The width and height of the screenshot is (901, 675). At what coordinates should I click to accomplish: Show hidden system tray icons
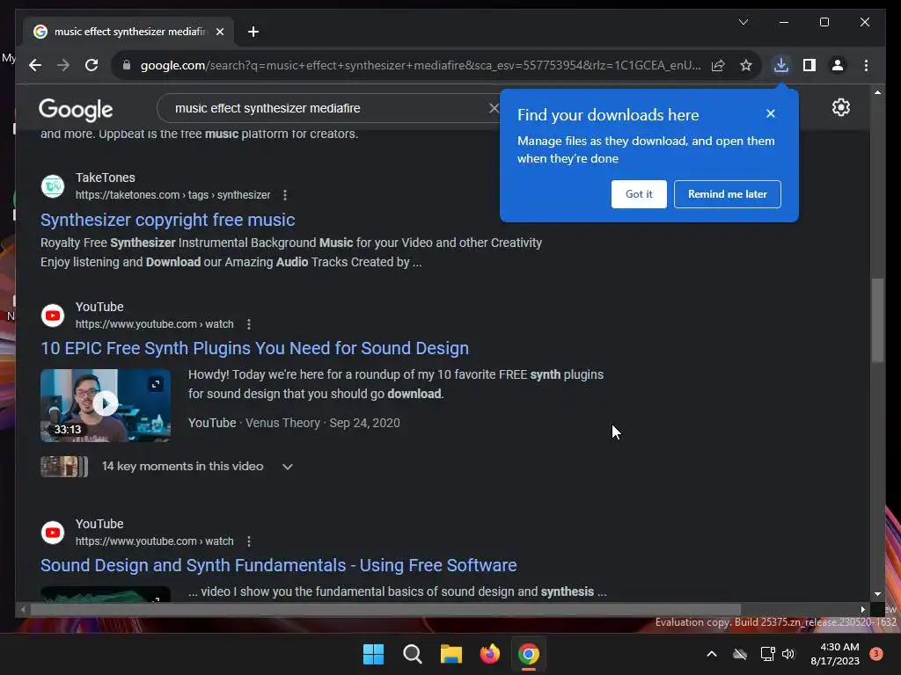pos(711,654)
